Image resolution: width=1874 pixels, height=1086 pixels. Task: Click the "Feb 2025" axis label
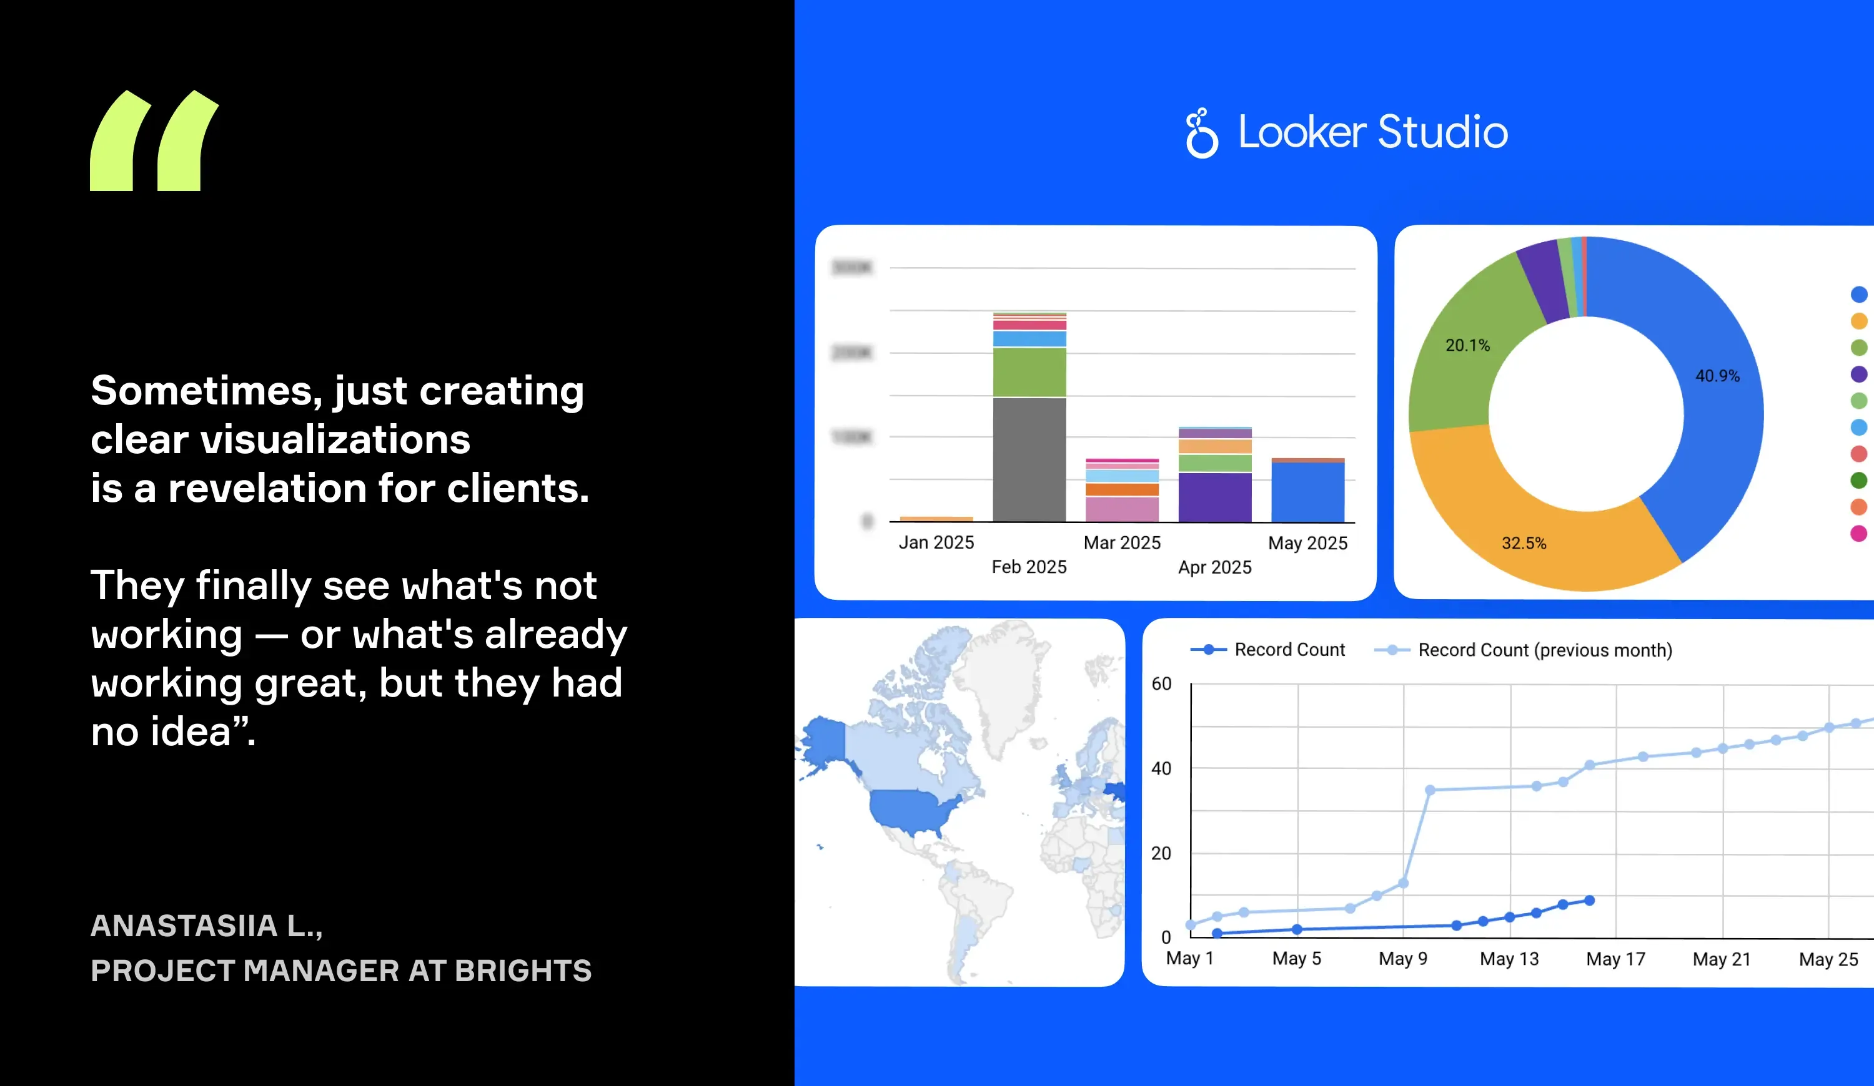(x=1029, y=567)
